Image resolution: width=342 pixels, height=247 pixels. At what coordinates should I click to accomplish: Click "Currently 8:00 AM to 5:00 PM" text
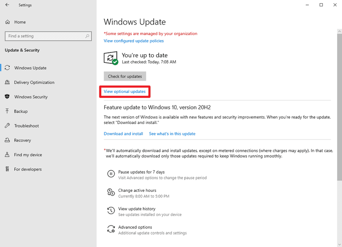tap(144, 196)
